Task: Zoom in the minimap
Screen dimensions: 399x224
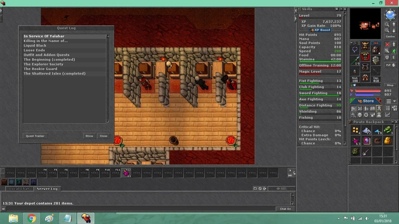Action: [x=387, y=30]
